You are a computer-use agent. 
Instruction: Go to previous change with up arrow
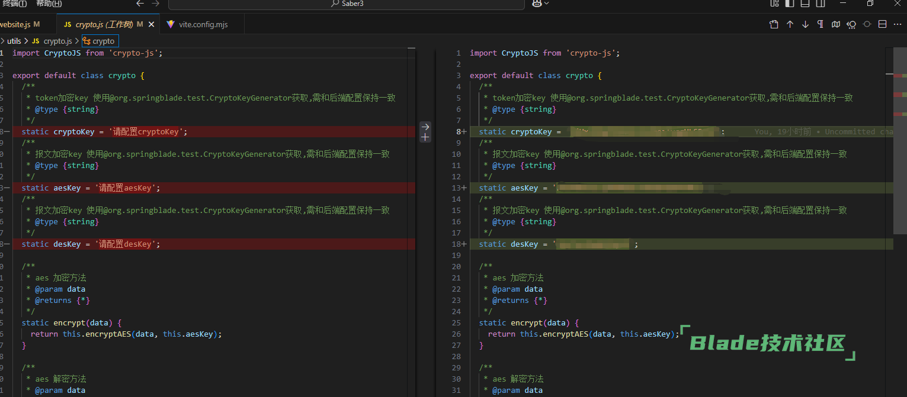point(790,24)
